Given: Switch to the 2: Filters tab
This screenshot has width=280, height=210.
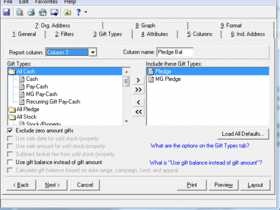Looking at the screenshot, I should 64,34.
